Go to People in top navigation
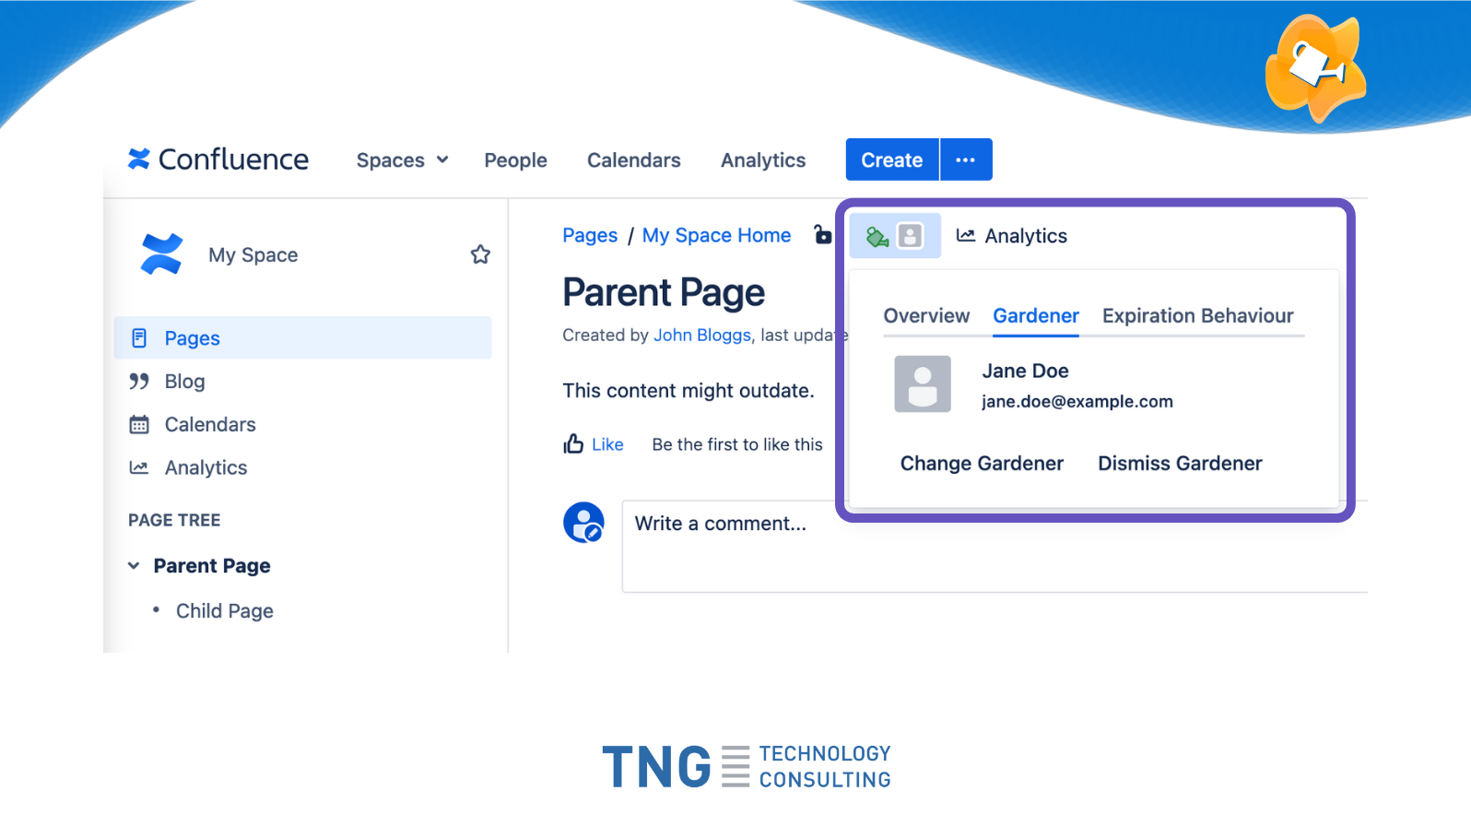Viewport: 1471px width, 826px height. click(515, 160)
